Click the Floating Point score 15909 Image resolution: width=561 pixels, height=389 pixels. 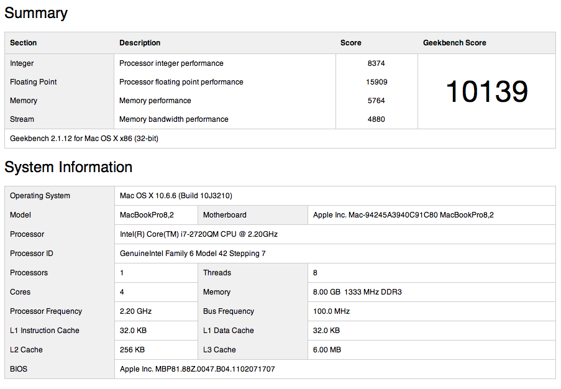[x=376, y=82]
